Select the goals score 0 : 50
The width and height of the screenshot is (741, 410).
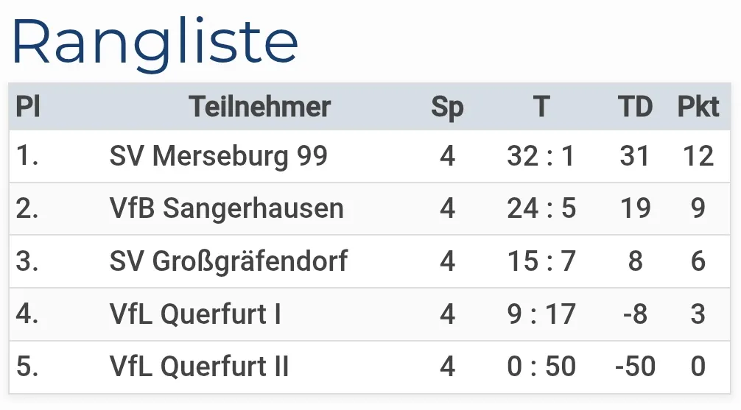pyautogui.click(x=541, y=367)
